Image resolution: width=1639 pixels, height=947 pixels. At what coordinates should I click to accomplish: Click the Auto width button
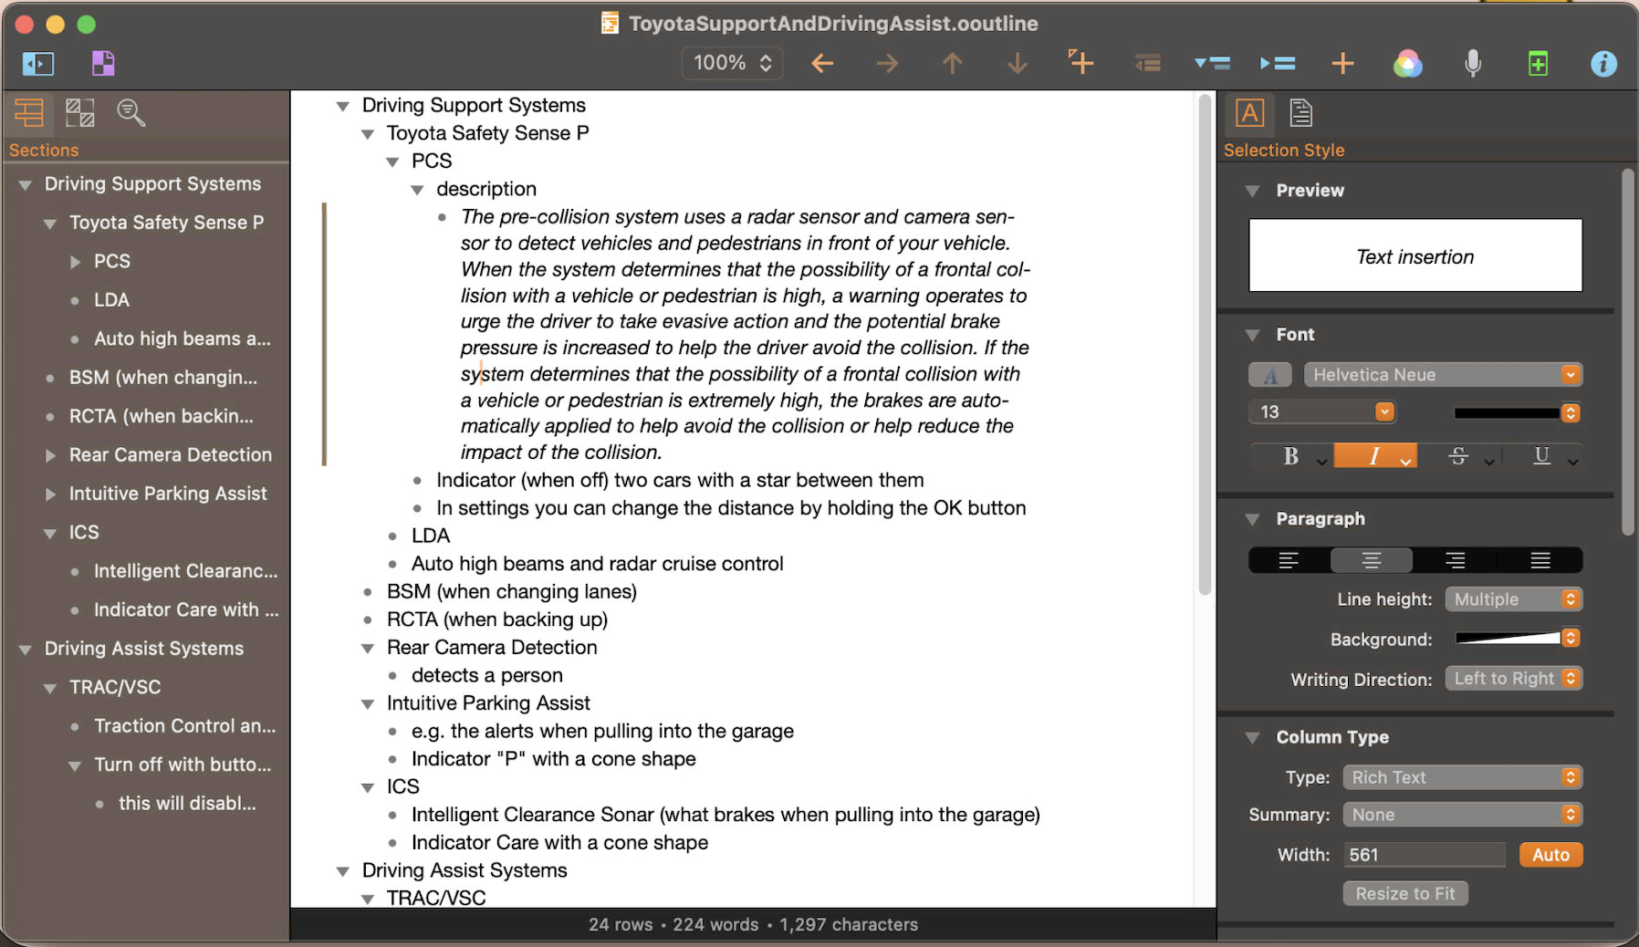(1550, 855)
